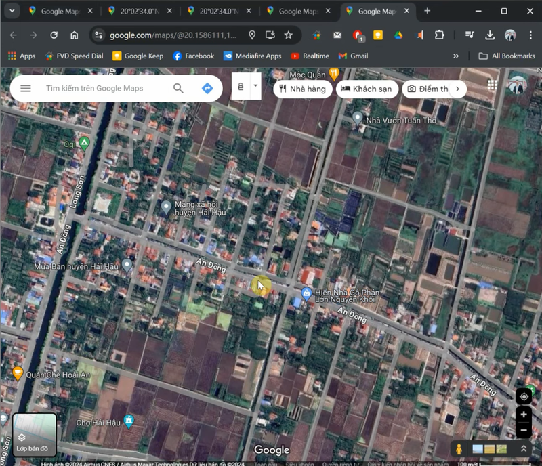Open the Google Maps hamburger menu
This screenshot has height=466, width=542.
tap(26, 89)
